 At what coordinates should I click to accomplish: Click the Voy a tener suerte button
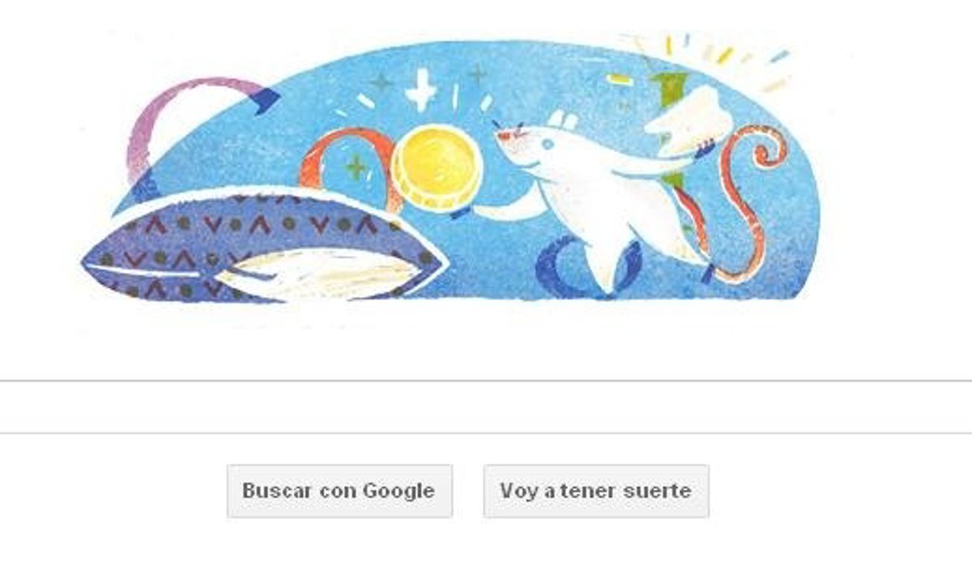[596, 491]
